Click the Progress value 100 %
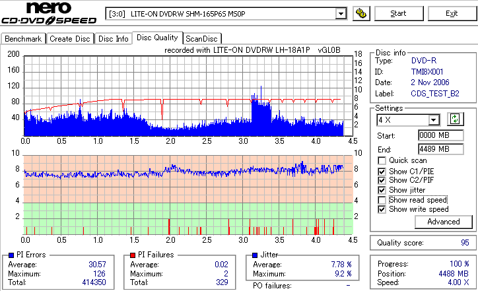 point(460,264)
